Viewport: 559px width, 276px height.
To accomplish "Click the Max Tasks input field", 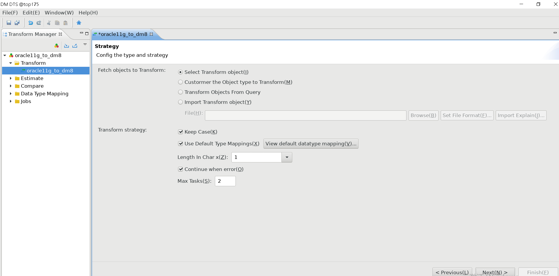I will [225, 181].
